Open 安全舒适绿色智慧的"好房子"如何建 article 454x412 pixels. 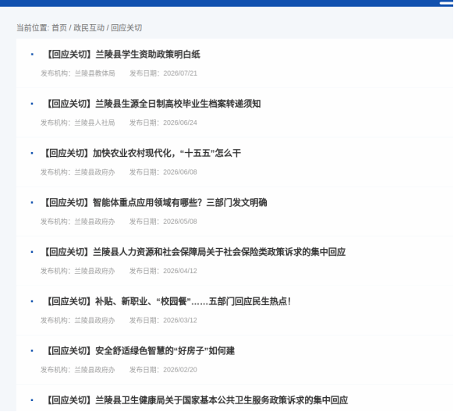[x=140, y=350]
